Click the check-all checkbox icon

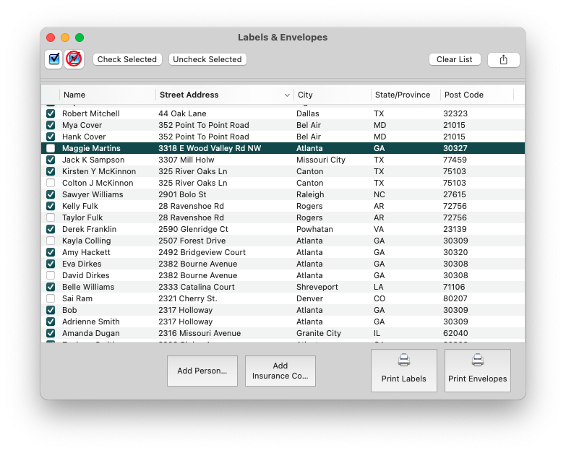53,59
